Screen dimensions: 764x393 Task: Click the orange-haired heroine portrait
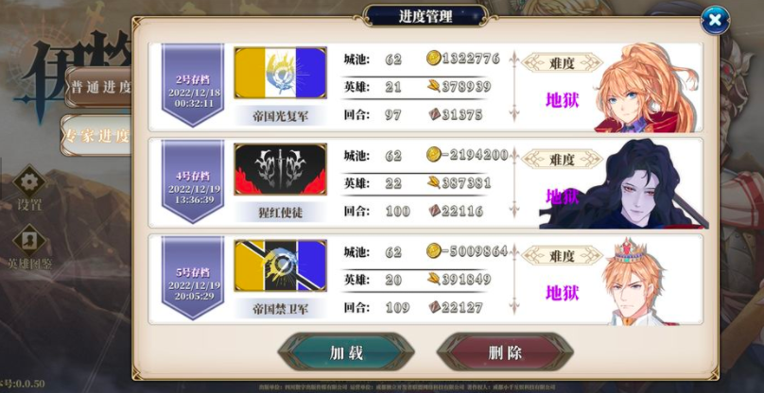[x=646, y=88]
